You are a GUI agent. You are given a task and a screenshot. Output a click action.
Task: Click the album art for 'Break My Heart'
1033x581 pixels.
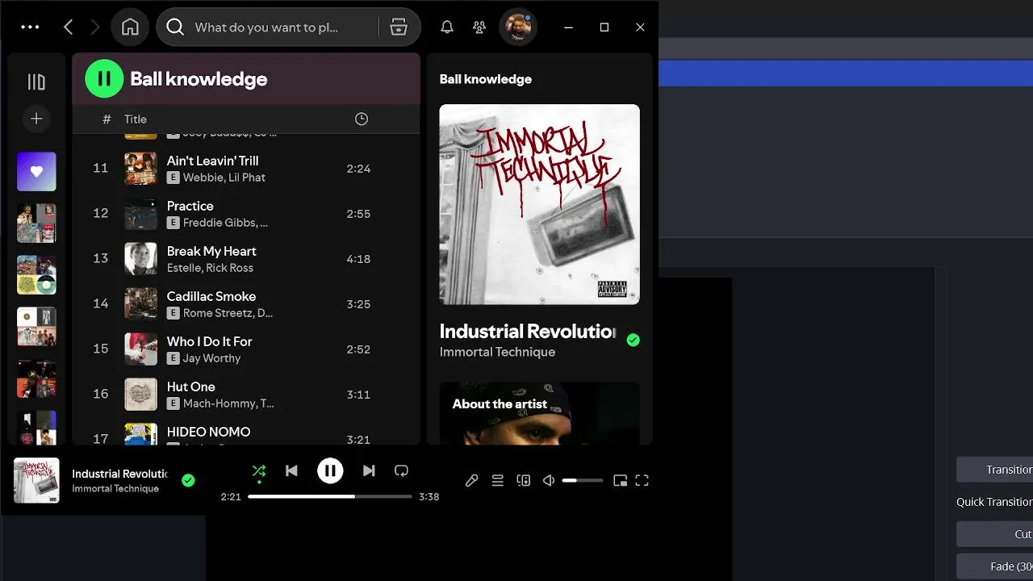(x=140, y=259)
